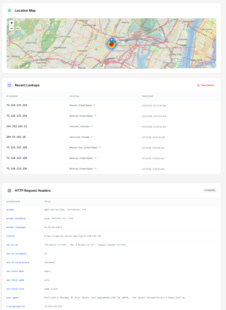Clear the lookup history
Viewport: 226px width, 310px height.
pyautogui.click(x=206, y=85)
